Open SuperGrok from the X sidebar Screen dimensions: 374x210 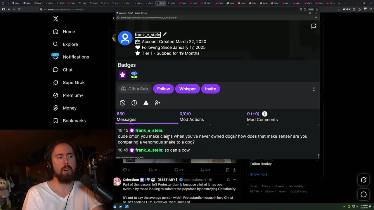click(x=69, y=83)
